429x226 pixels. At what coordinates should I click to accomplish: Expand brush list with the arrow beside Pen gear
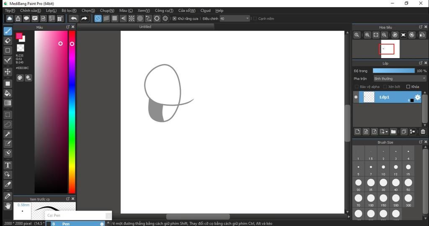[x=108, y=223]
